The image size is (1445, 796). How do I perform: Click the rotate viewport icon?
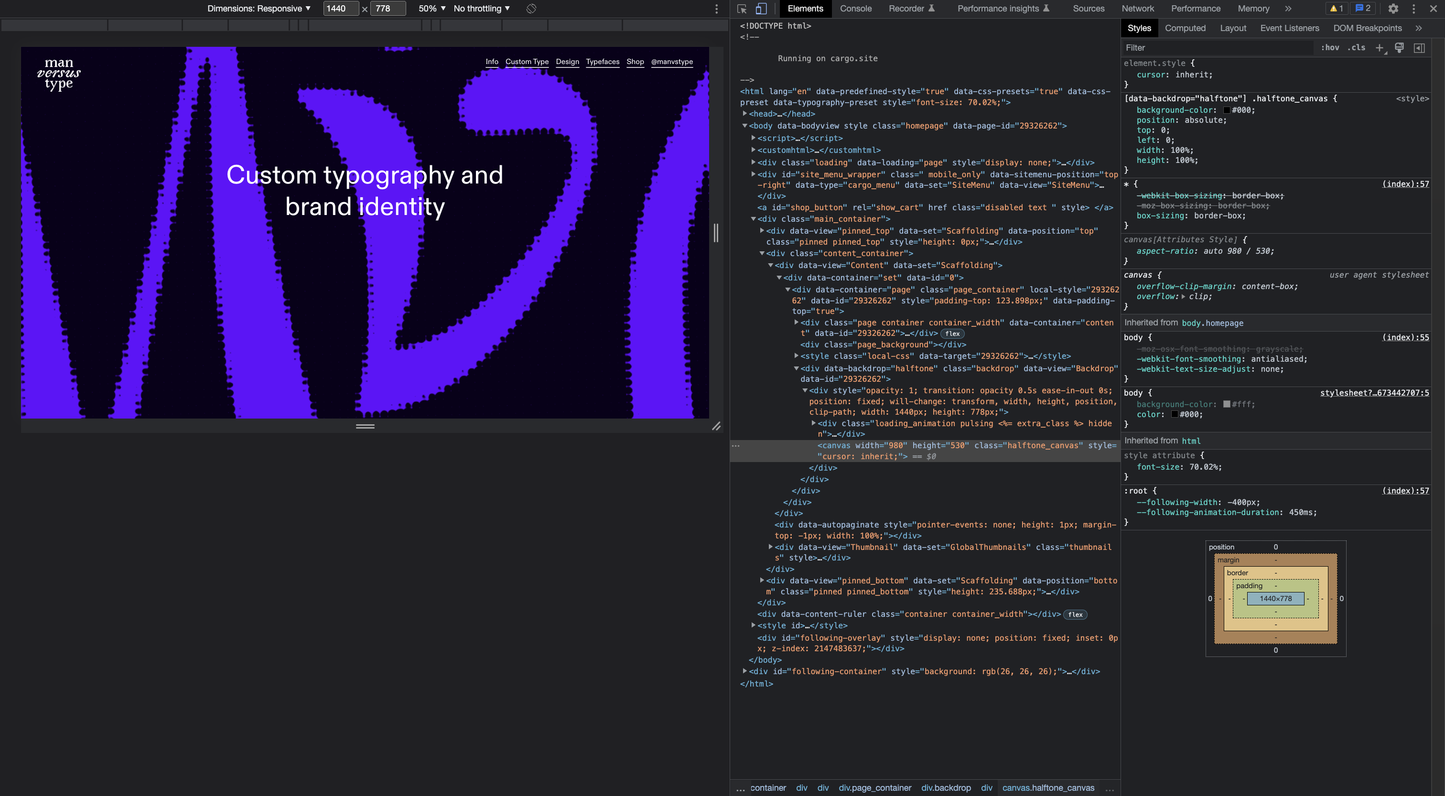[531, 9]
